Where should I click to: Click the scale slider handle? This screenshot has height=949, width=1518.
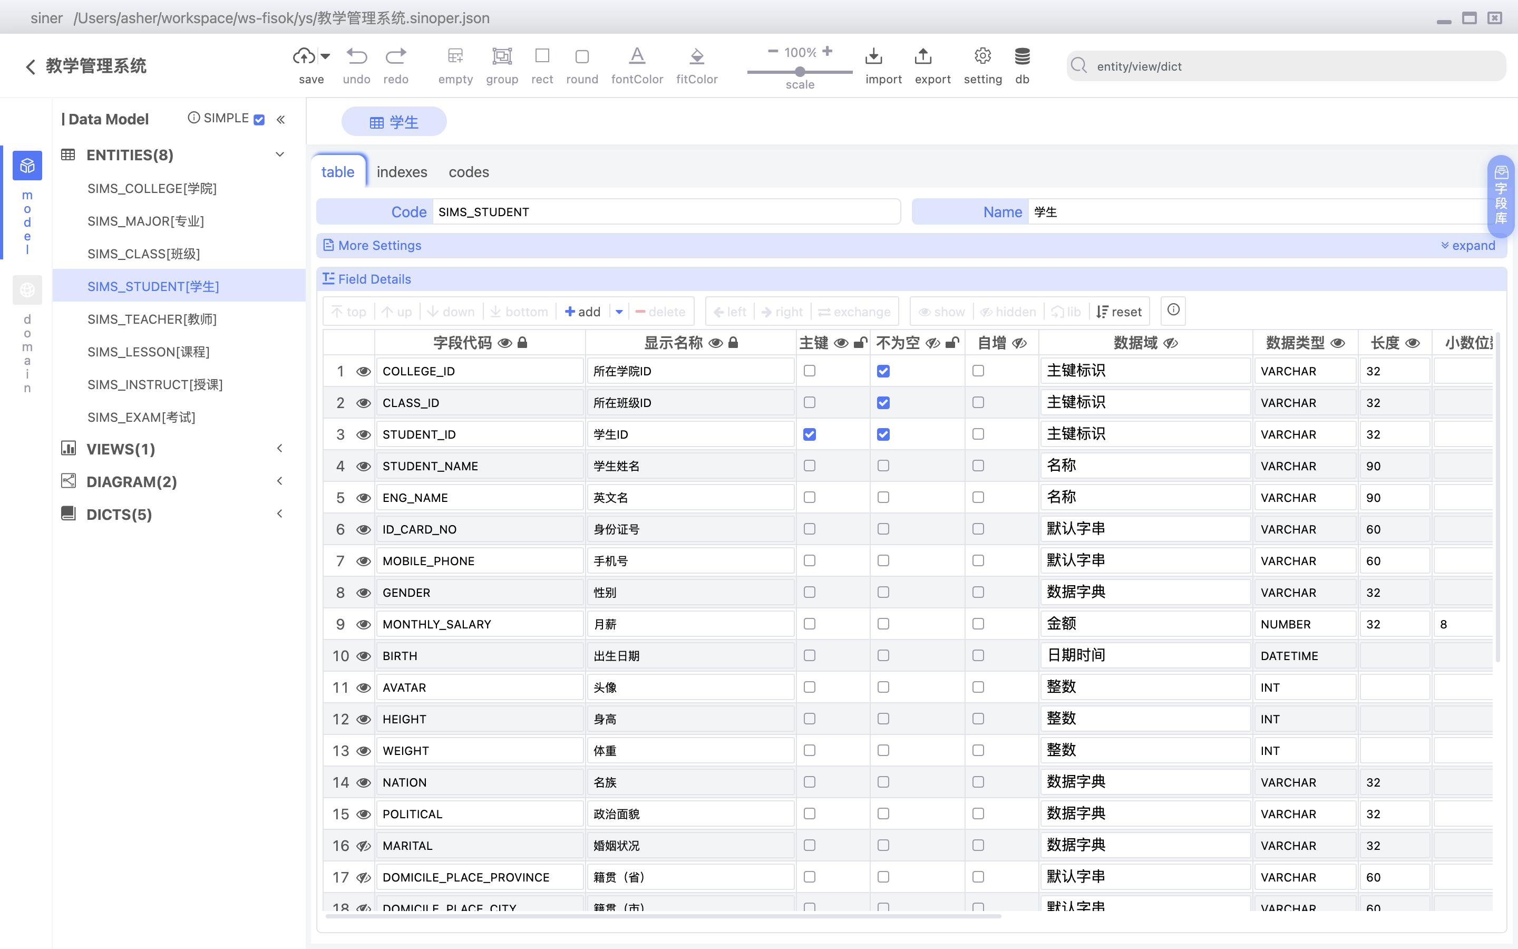tap(800, 72)
